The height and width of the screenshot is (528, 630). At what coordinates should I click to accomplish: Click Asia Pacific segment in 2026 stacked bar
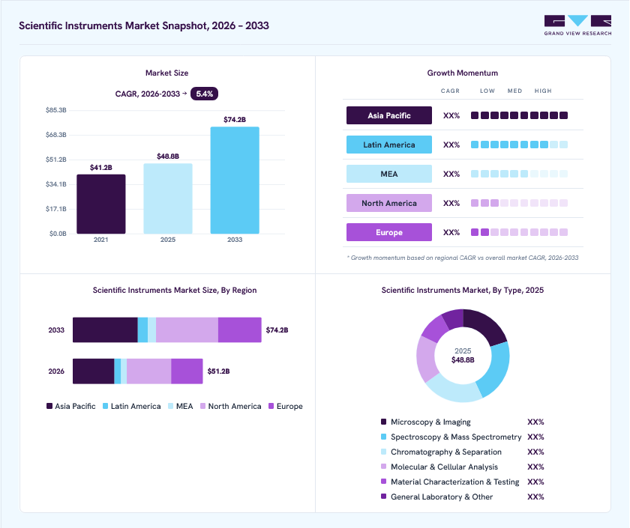pyautogui.click(x=94, y=371)
